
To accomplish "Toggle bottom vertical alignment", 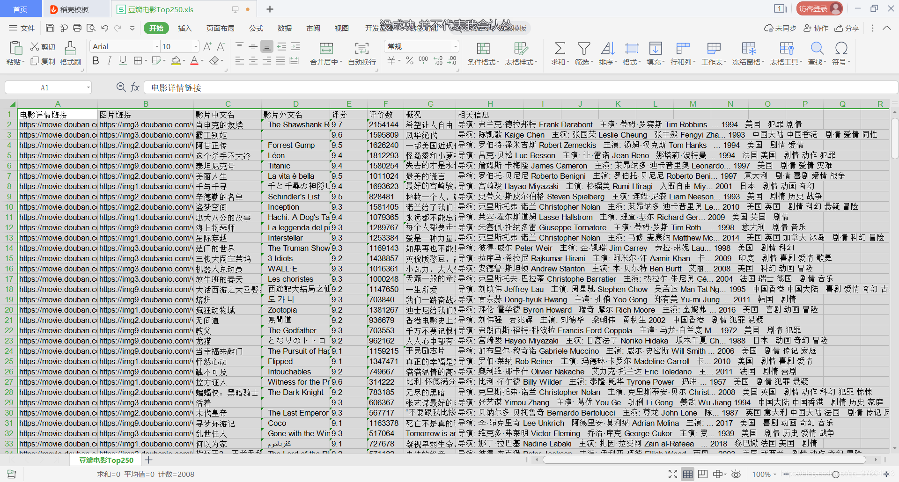I will coord(266,46).
